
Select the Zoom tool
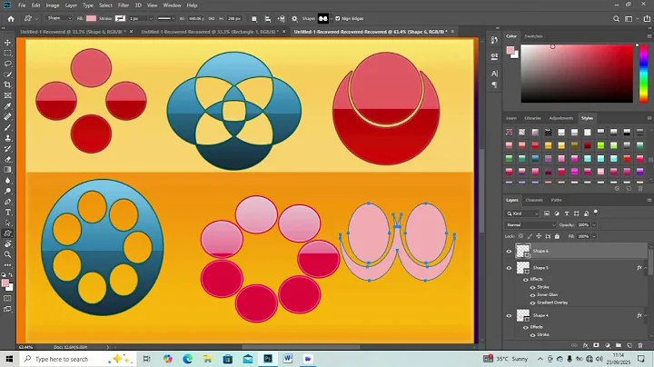[7, 254]
